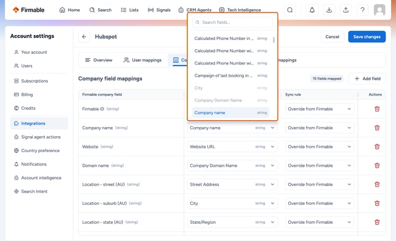This screenshot has height=241, width=396.
Task: Open Website URL field dropdown
Action: (x=232, y=147)
